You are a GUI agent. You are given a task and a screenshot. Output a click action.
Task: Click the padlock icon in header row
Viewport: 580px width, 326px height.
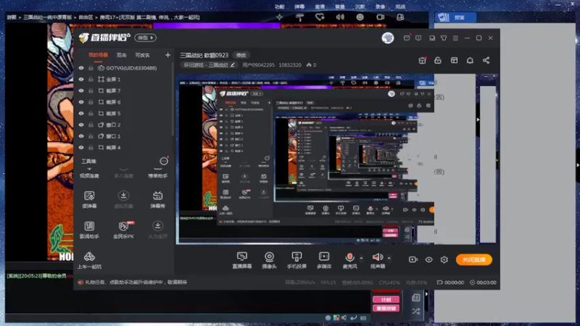coord(438,60)
